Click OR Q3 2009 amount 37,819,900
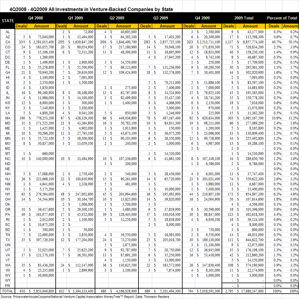The height and width of the screenshot is (299, 299). 172,209
